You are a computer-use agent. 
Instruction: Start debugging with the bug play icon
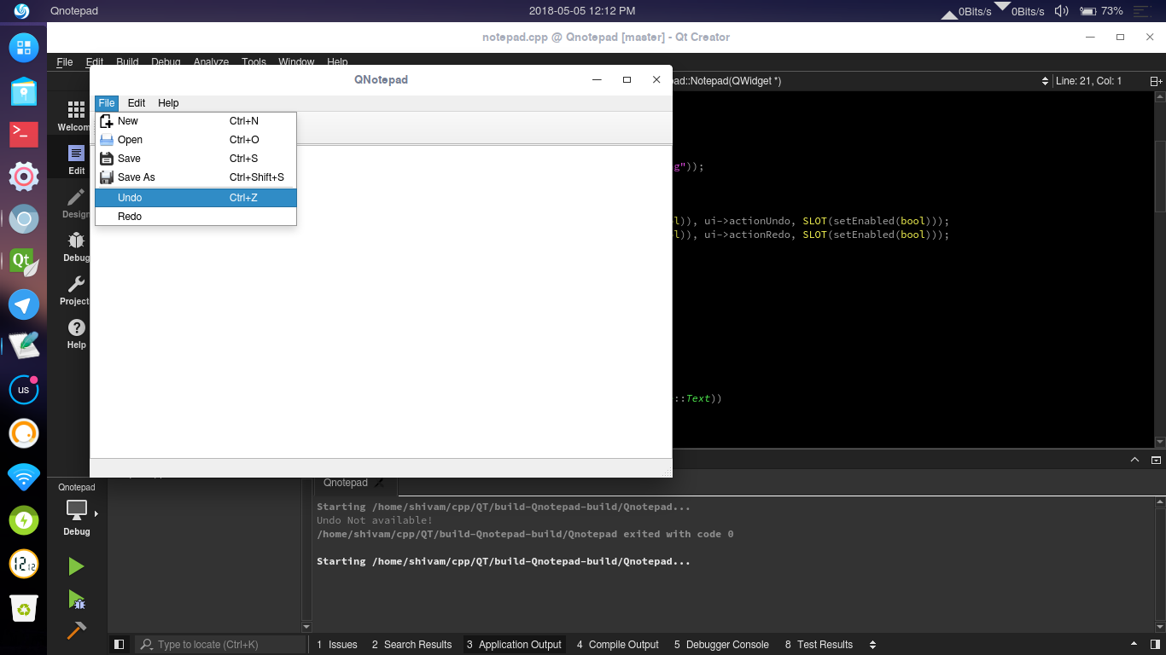point(76,600)
